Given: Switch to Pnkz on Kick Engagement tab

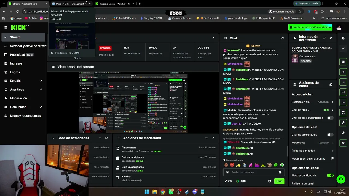Looking at the screenshot, I should pyautogui.click(x=71, y=4).
